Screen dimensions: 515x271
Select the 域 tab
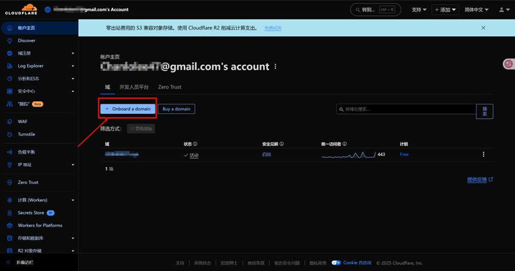point(107,87)
